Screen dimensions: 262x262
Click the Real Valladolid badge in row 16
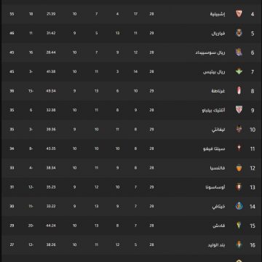coord(239,245)
